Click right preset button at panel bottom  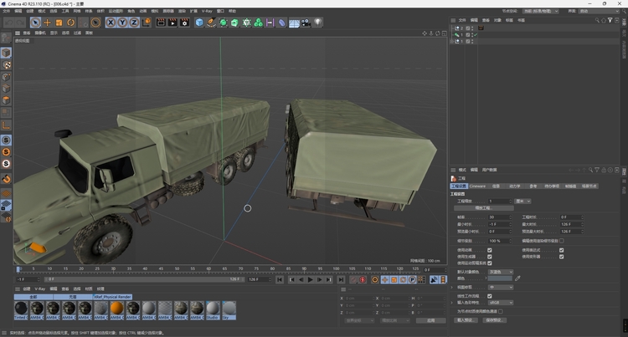tap(495, 320)
